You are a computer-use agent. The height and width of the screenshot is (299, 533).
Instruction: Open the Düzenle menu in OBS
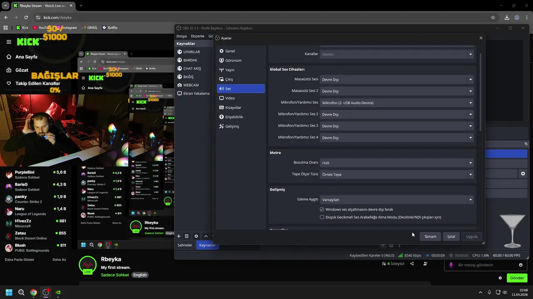pyautogui.click(x=197, y=36)
